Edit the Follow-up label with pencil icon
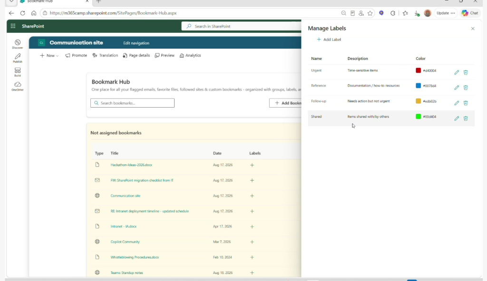The image size is (487, 281). coord(456,103)
